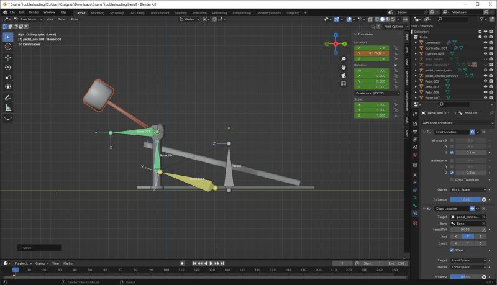Click the red X axis on the navigation gizmo
The width and height of the screenshot is (497, 285).
click(335, 43)
